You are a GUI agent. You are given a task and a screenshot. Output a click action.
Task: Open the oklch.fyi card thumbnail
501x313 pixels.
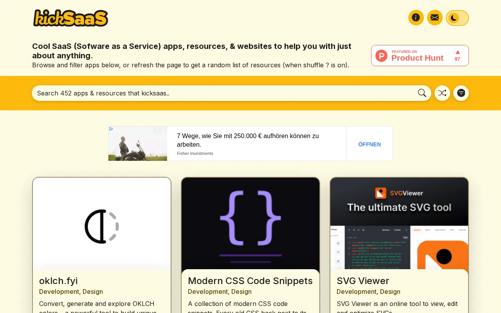pos(102,223)
